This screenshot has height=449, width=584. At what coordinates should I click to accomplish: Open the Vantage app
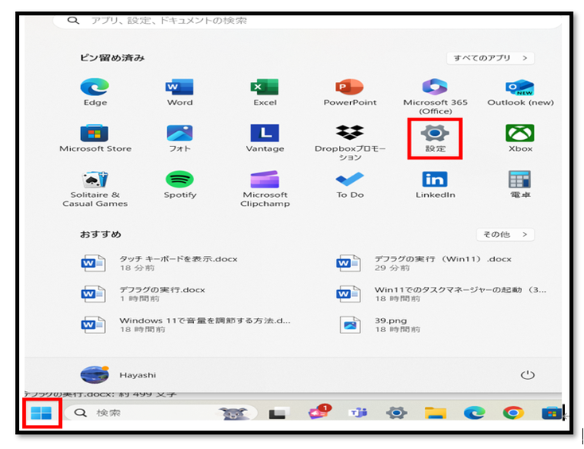click(265, 138)
